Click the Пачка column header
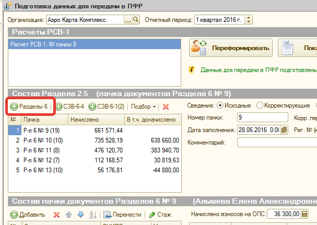This screenshot has width=317, height=225. [45, 120]
